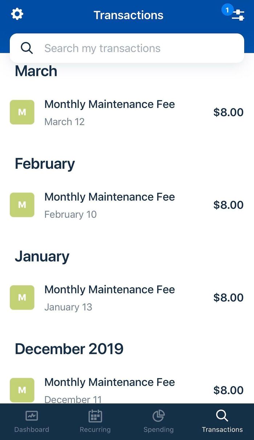Tap the search magnifier icon
Image resolution: width=254 pixels, height=440 pixels.
click(26, 48)
